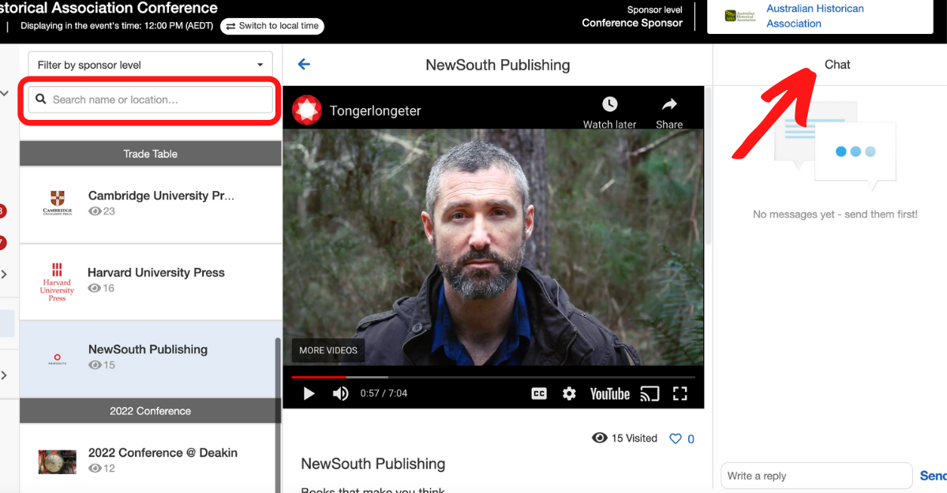Switch to local time
This screenshot has width=947, height=493.
pyautogui.click(x=272, y=26)
